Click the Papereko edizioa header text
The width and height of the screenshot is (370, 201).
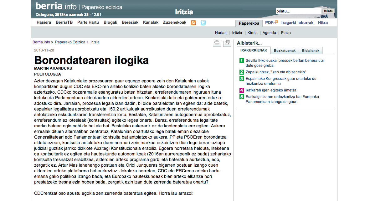pos(102,7)
